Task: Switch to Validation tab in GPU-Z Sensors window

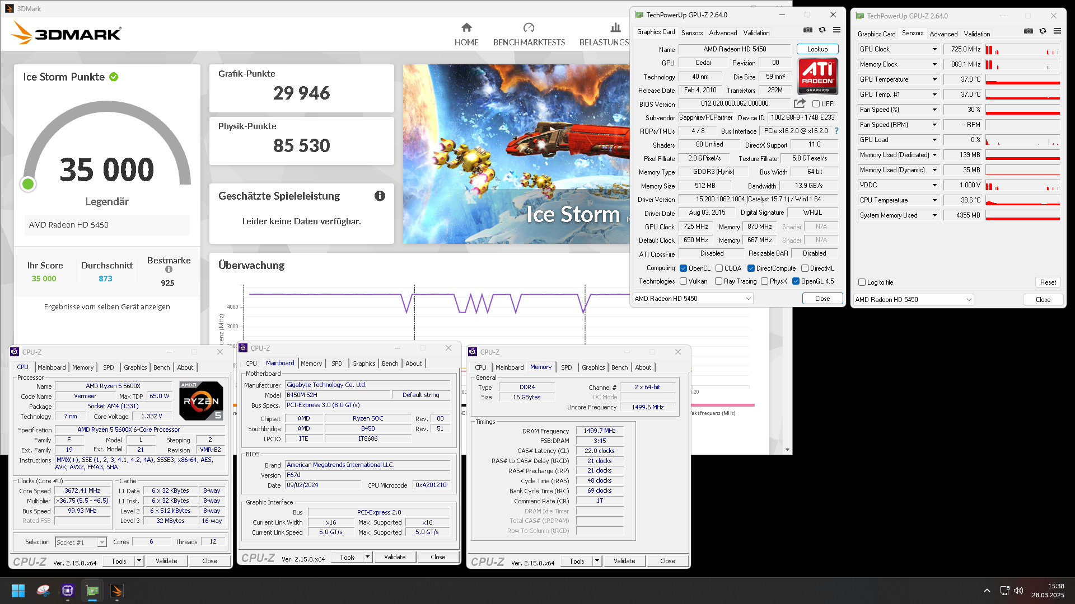Action: (977, 34)
